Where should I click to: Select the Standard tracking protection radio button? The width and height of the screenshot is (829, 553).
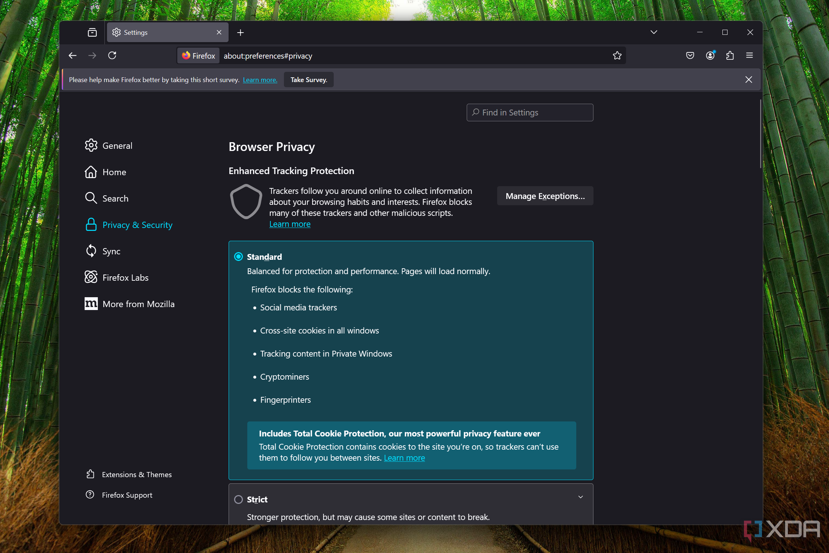(239, 256)
